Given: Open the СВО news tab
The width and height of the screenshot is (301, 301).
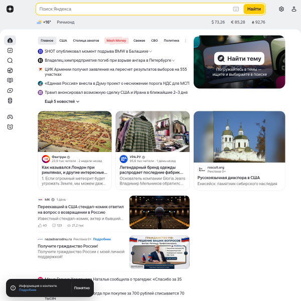Looking at the screenshot, I should pos(155,41).
